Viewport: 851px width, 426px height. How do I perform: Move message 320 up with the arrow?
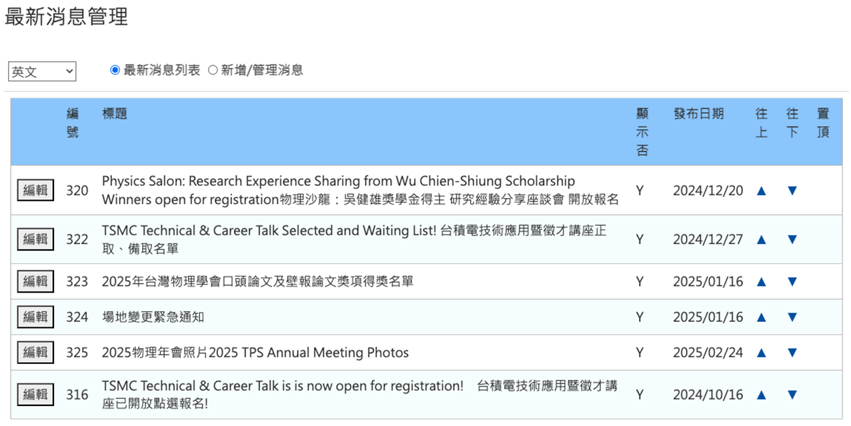click(x=761, y=191)
